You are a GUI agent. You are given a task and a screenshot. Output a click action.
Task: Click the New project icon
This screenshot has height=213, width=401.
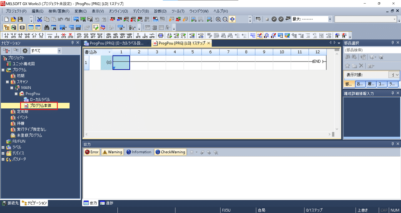point(6,19)
